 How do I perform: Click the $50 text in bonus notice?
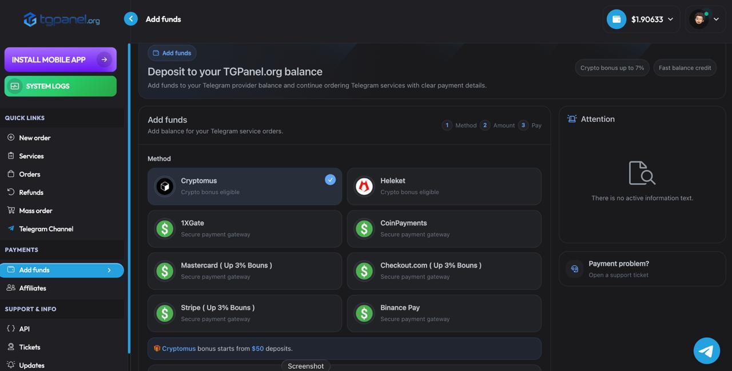coord(258,349)
